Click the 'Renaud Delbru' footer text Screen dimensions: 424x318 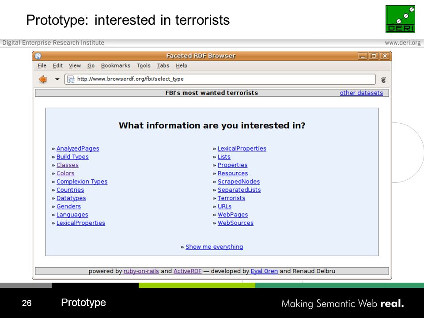314,271
